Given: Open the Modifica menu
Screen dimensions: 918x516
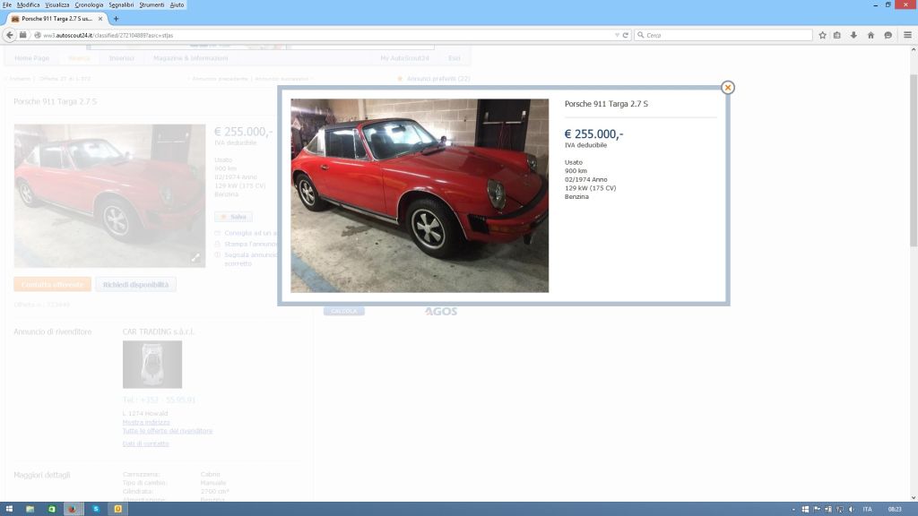Looking at the screenshot, I should pyautogui.click(x=28, y=4).
